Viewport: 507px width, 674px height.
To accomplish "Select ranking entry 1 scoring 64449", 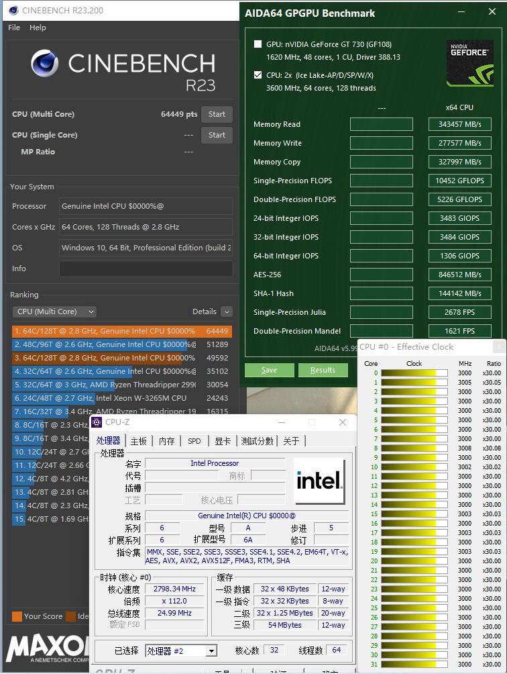I will point(122,331).
